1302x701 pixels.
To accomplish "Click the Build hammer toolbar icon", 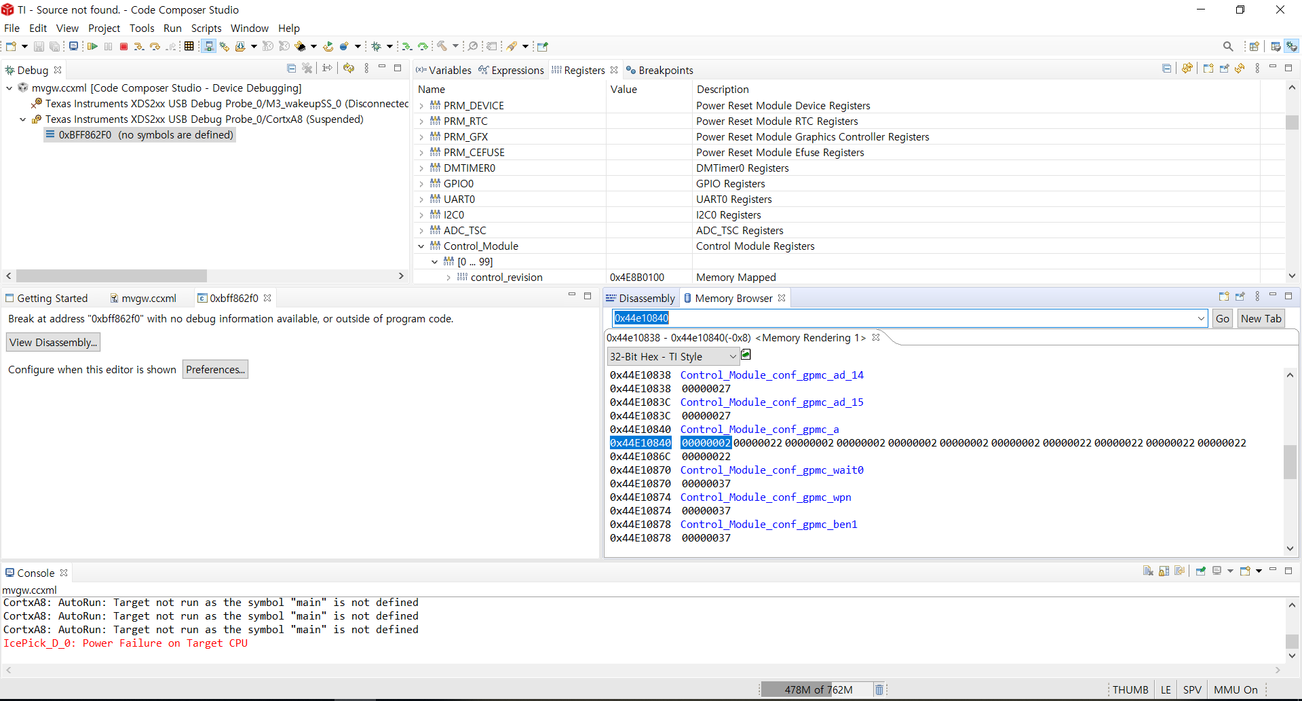I will pyautogui.click(x=442, y=46).
